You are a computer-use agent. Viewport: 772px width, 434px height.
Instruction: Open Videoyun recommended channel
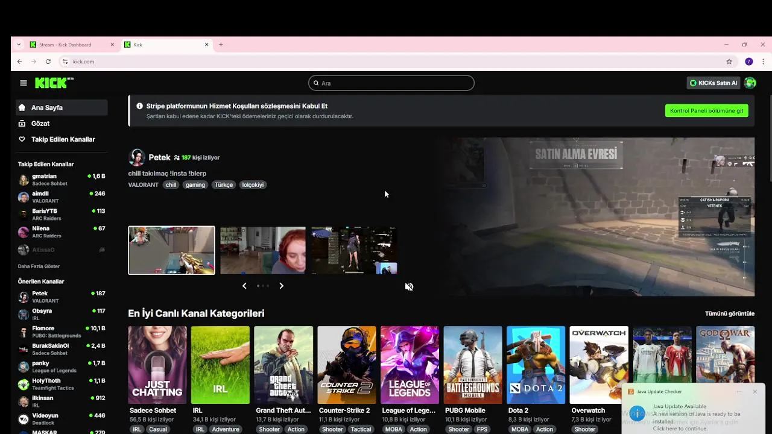pos(62,419)
